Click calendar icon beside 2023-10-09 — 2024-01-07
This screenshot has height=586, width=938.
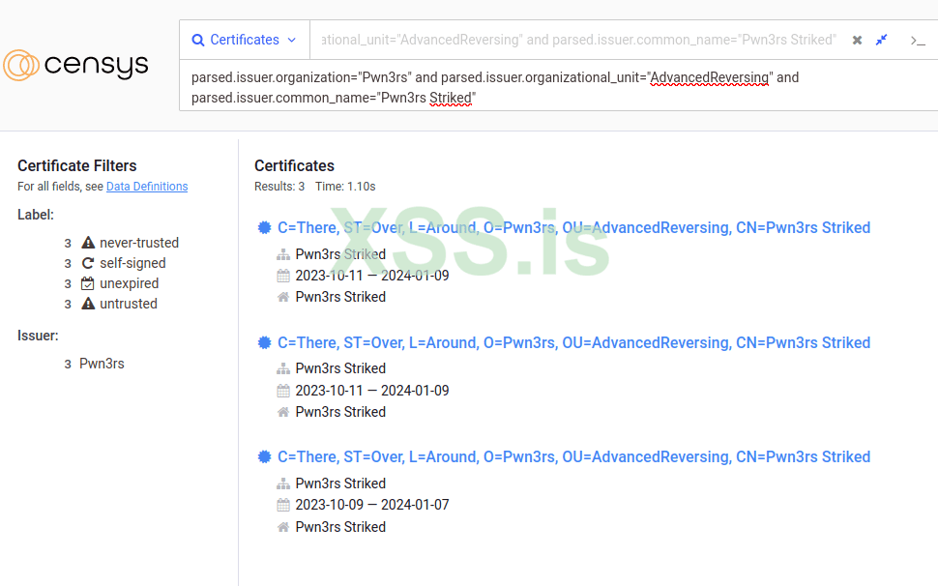(283, 506)
